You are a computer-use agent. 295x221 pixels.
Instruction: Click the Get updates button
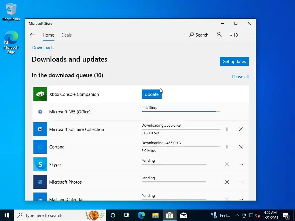[x=234, y=62]
